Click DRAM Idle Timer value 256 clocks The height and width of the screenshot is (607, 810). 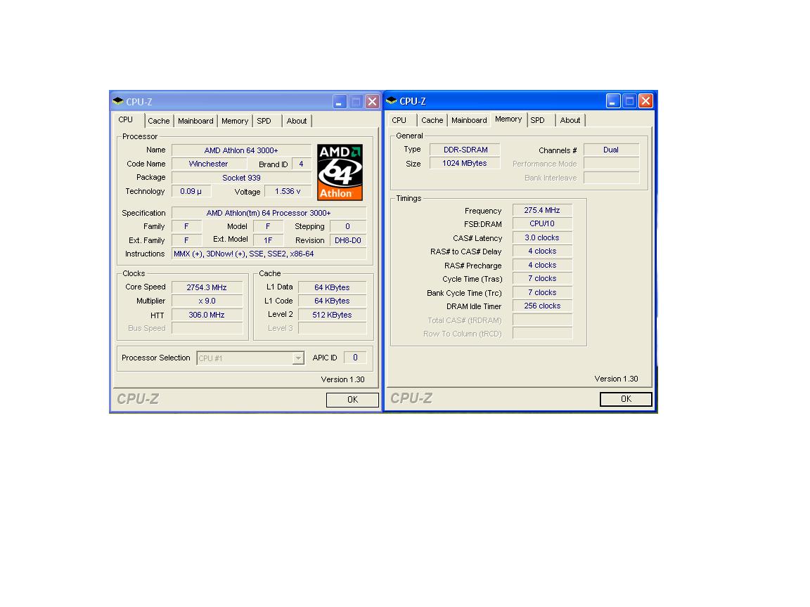point(542,306)
